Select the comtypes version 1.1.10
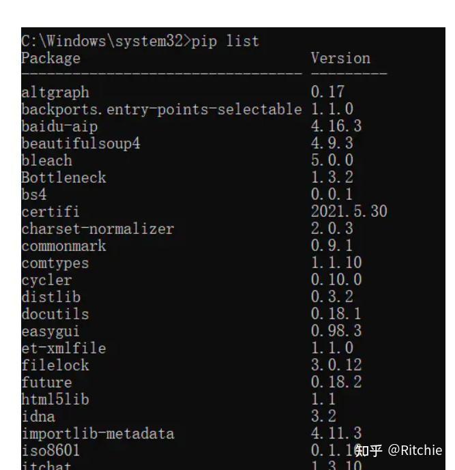Viewport: 455px width, 470px height. coord(336,263)
